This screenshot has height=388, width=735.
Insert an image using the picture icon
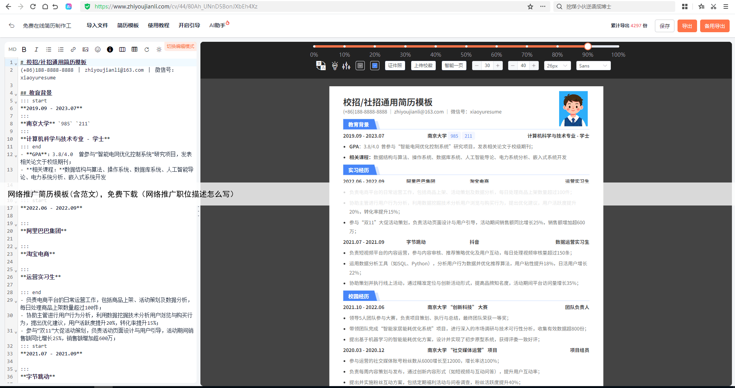[x=85, y=49]
